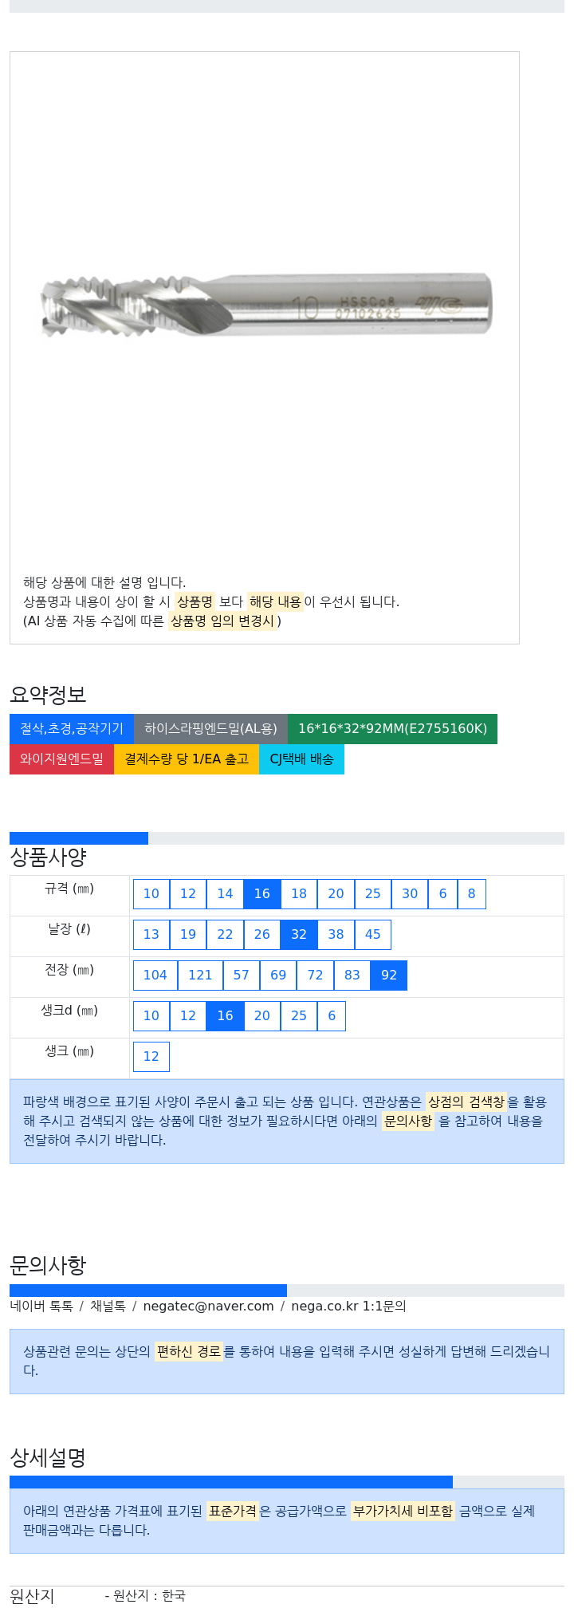Select the 절삭,초경,공작기기 category tag
Screen dimensions: 574x1612
(72, 729)
